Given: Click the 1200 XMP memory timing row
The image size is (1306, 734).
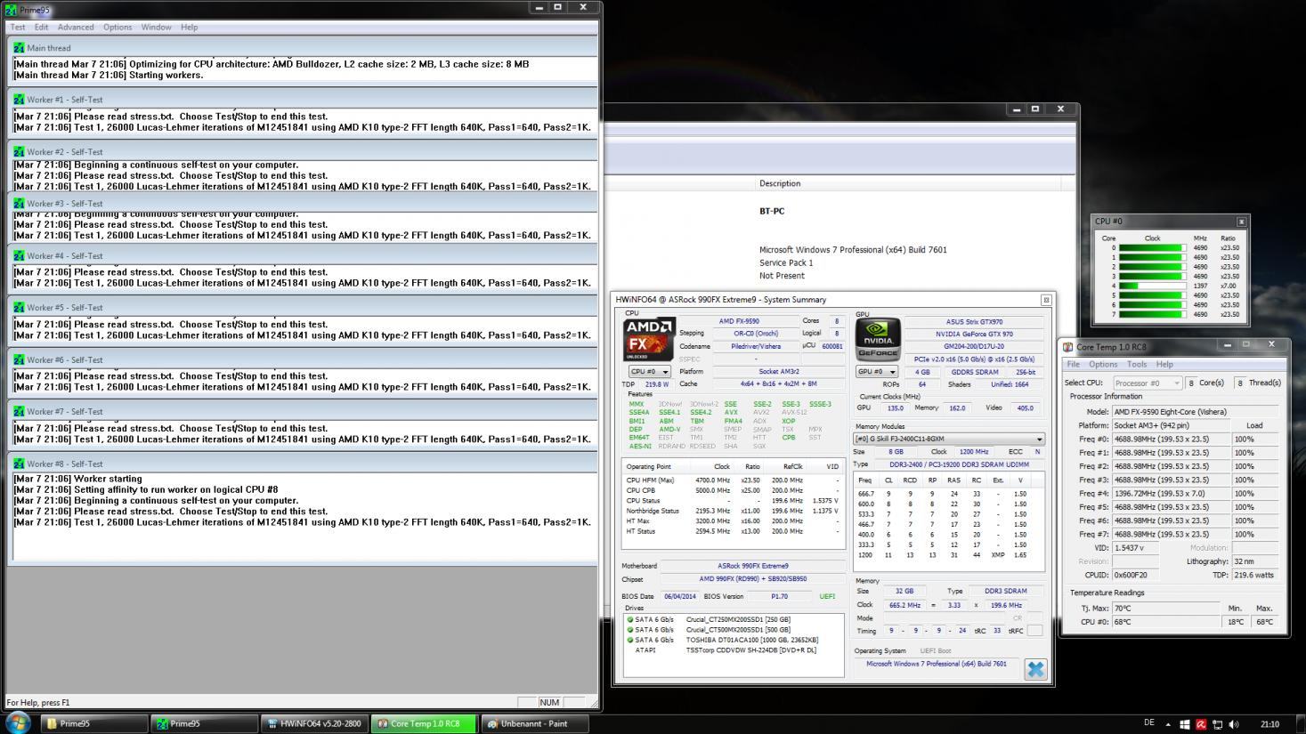Looking at the screenshot, I should point(948,555).
